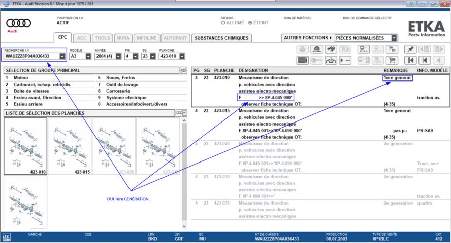The image size is (451, 243).
Task: Click the Désignation column header
Action: coord(253,70)
